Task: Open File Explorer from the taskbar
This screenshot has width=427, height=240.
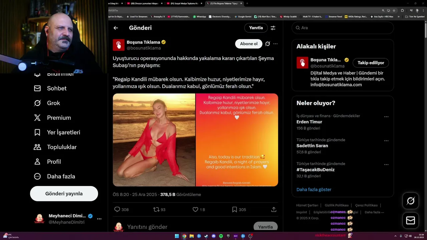Action: pyautogui.click(x=191, y=236)
